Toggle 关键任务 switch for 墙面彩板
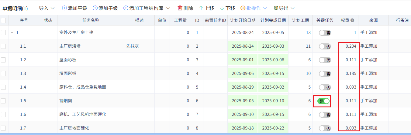 tap(325, 74)
